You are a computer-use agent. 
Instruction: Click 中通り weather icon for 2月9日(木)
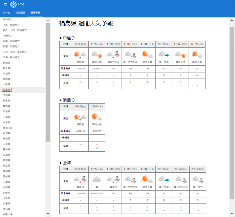pyautogui.click(x=97, y=55)
